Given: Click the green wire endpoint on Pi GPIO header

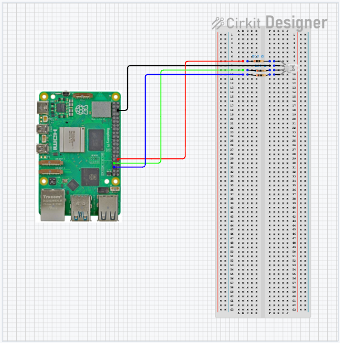Looking at the screenshot, I should coord(114,163).
